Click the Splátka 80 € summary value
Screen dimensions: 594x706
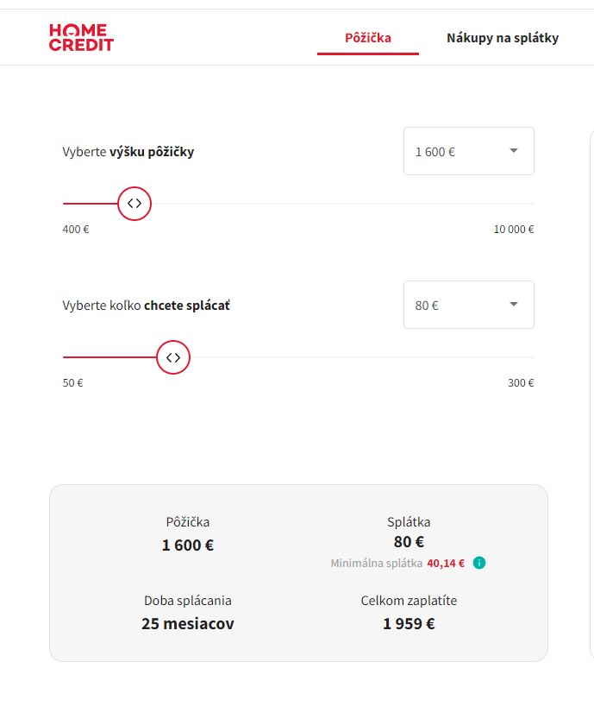409,542
